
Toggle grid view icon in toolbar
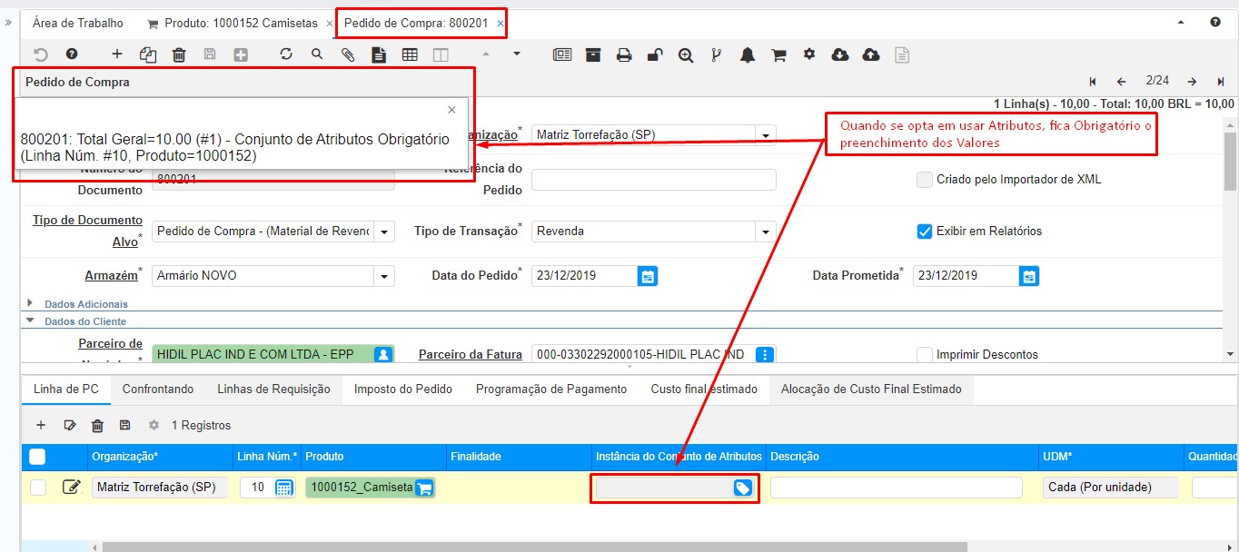coord(410,54)
